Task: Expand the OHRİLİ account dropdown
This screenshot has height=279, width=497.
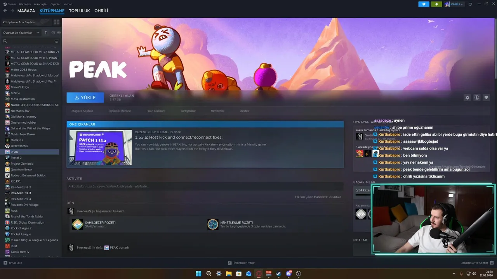Action: coord(454,4)
